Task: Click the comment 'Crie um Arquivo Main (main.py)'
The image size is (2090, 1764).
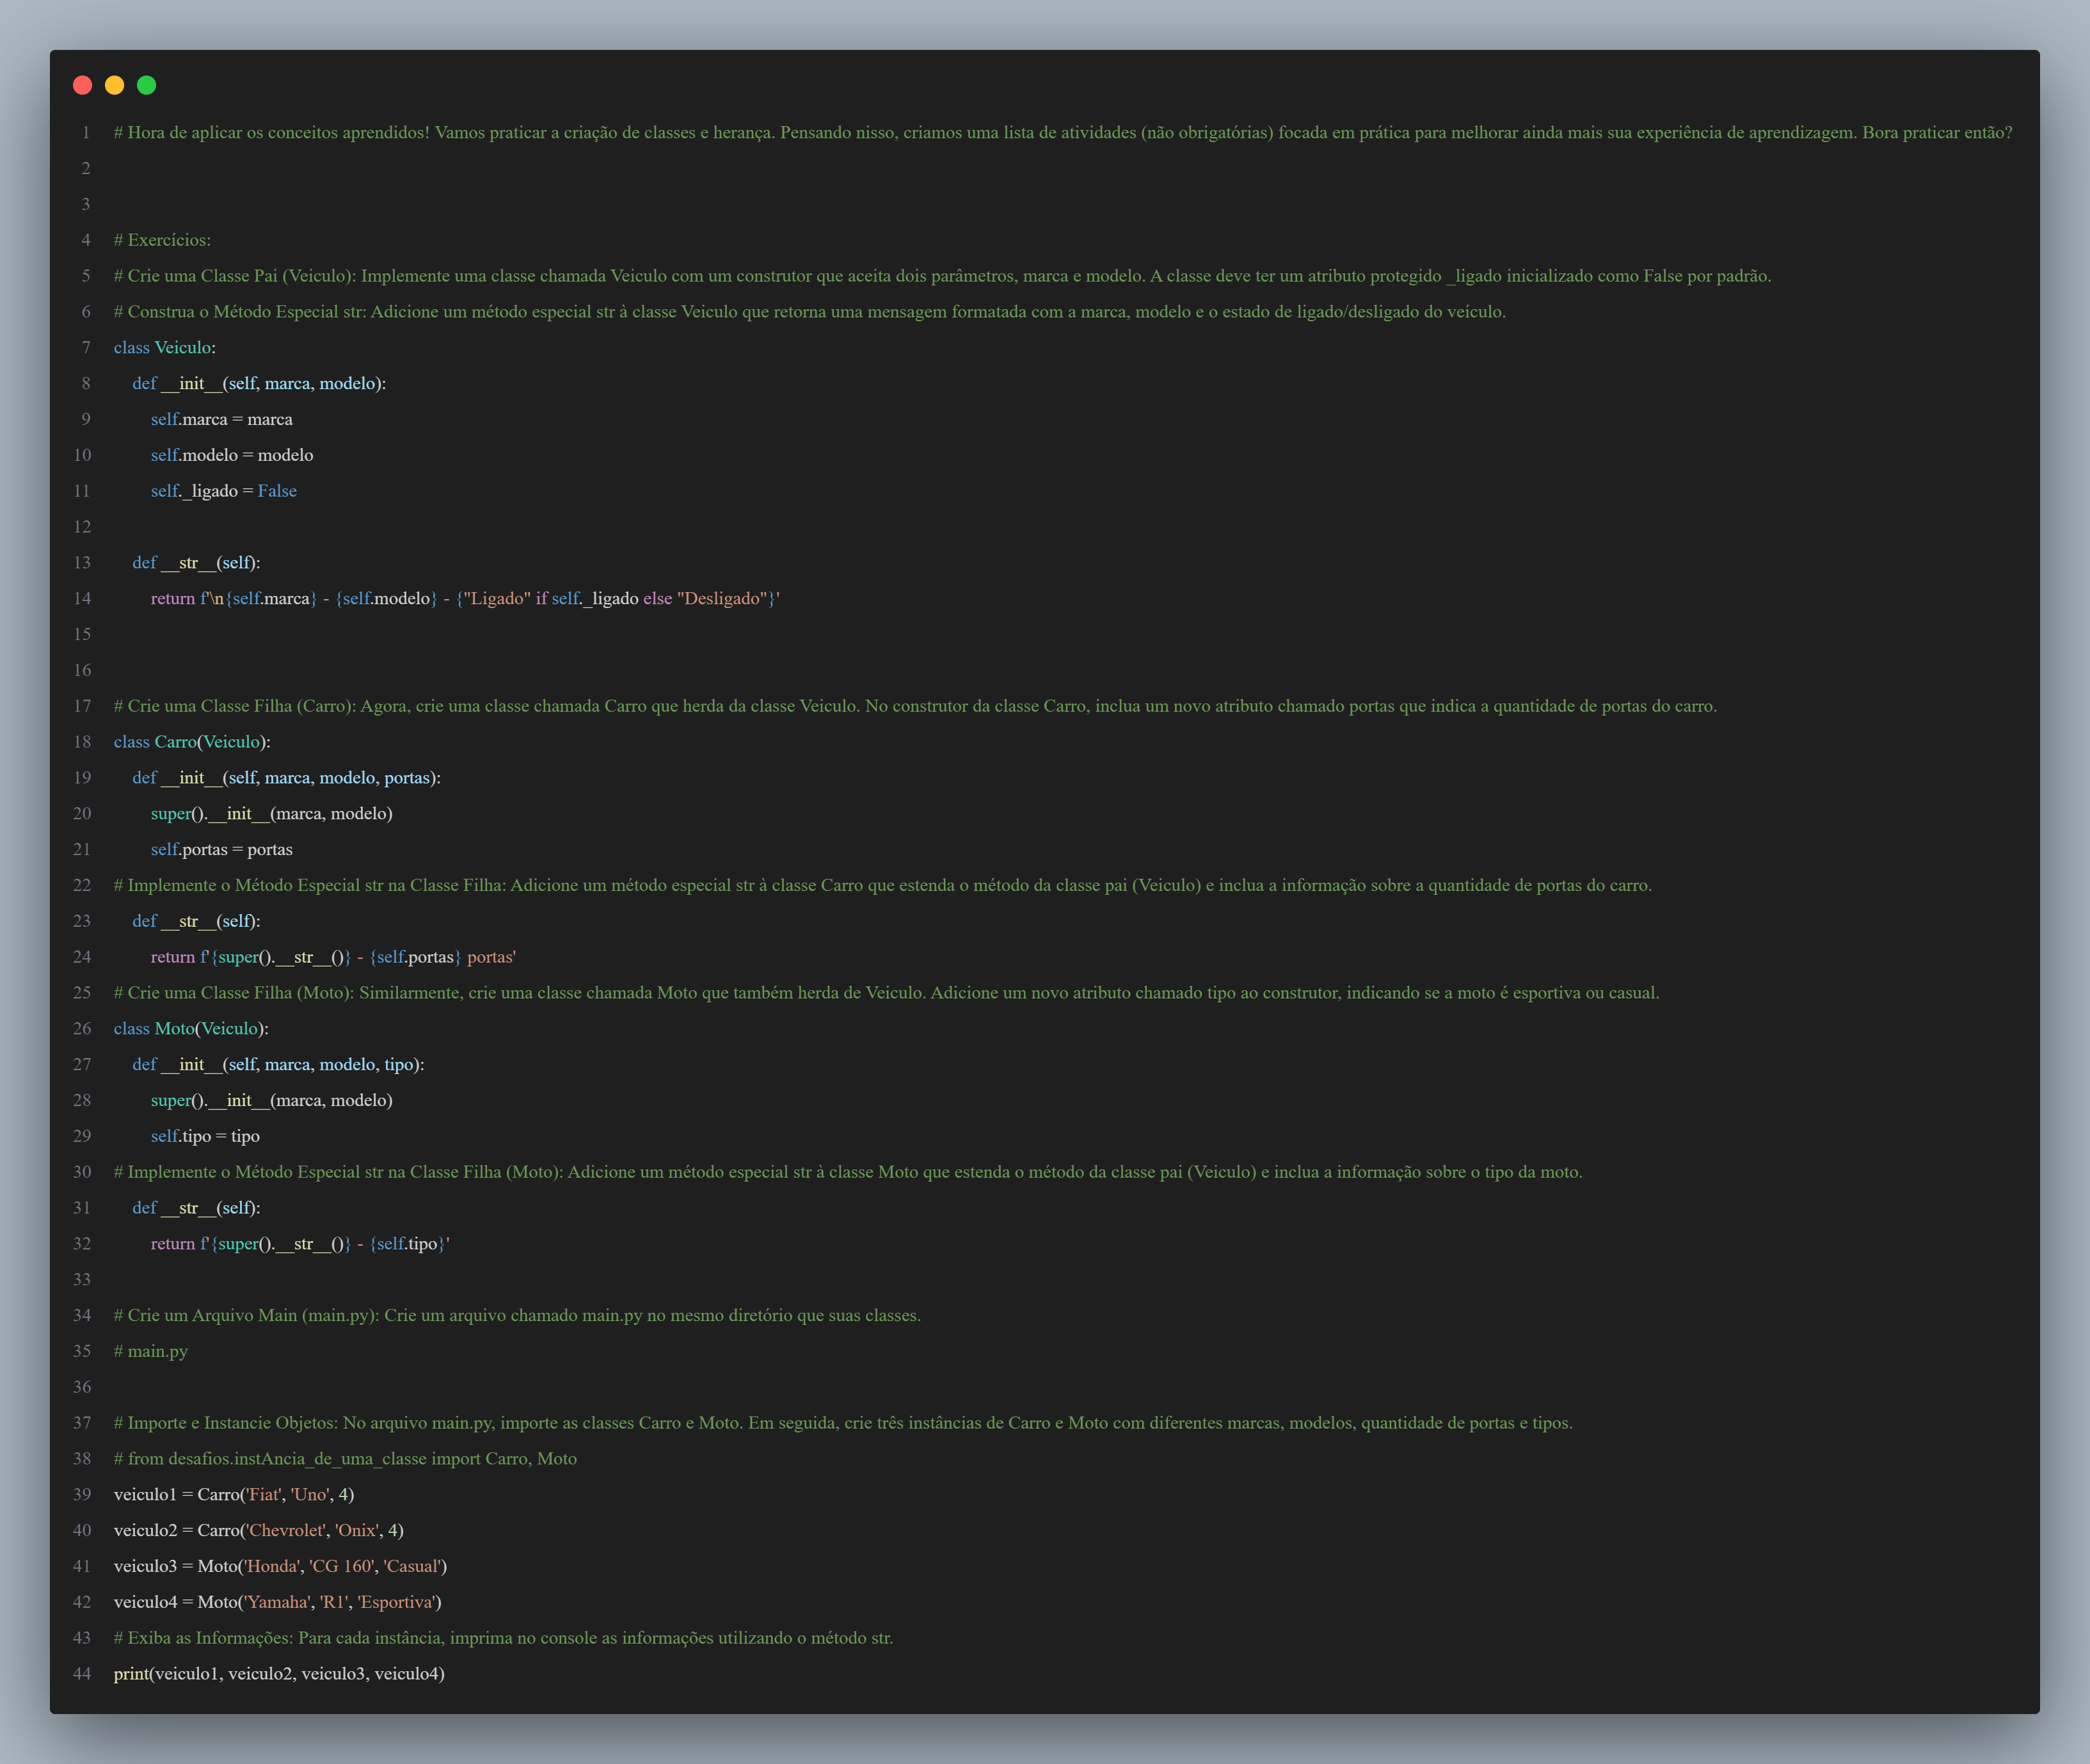Action: point(518,1315)
